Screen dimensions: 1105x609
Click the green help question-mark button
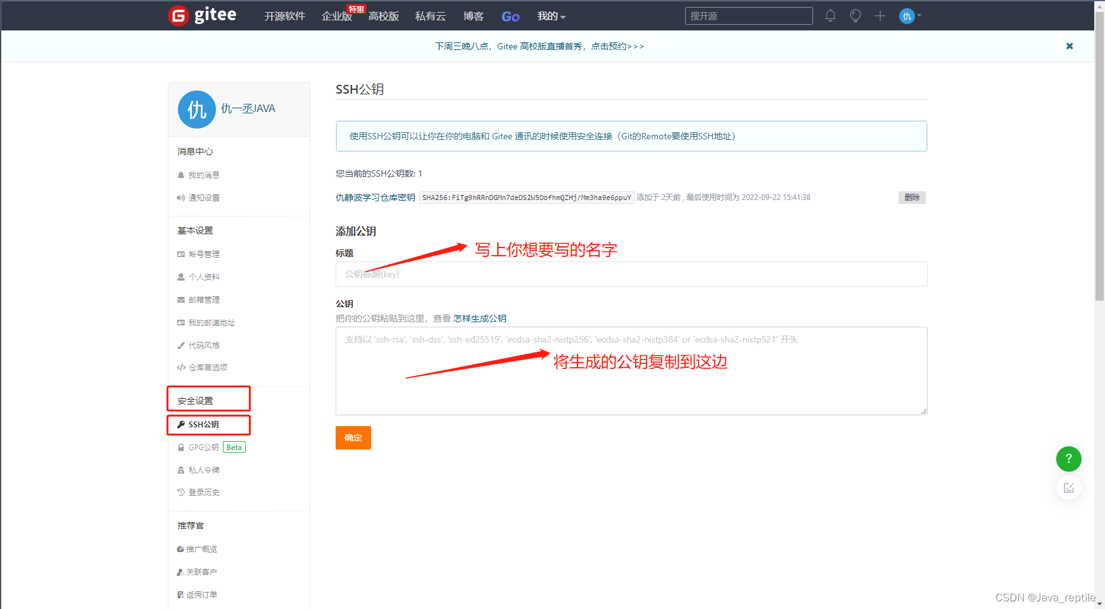(x=1069, y=458)
